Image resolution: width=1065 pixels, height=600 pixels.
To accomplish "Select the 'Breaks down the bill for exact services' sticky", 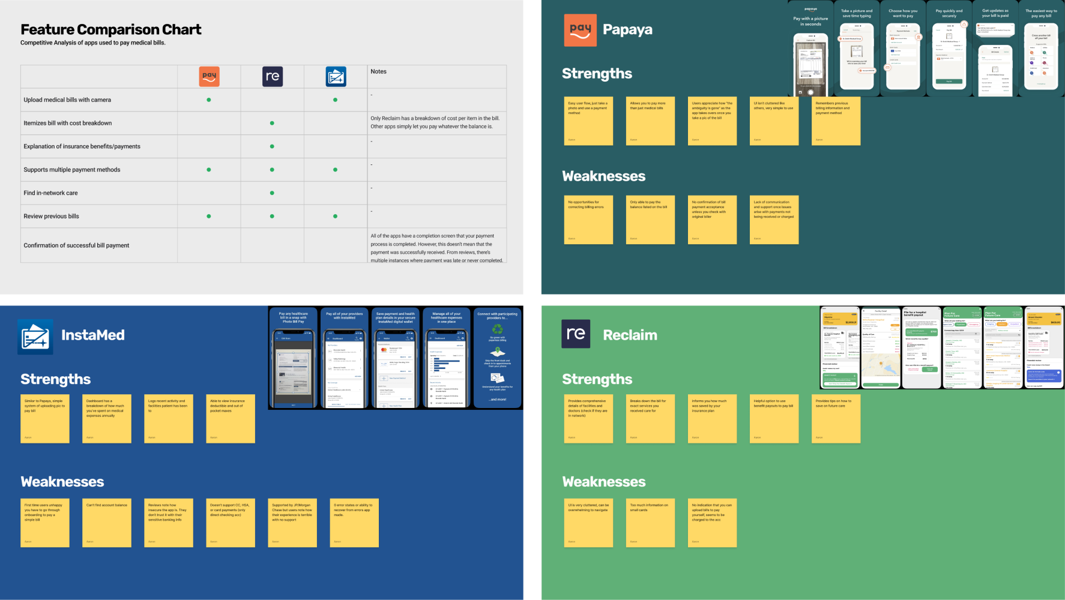I will 650,419.
